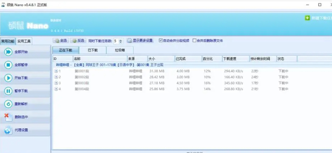Click the 31.38 MB size cell

(157, 71)
